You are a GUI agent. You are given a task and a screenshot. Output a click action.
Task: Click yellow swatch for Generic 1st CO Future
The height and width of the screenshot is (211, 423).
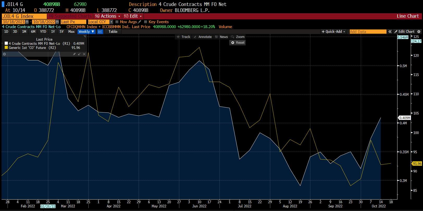6,48
